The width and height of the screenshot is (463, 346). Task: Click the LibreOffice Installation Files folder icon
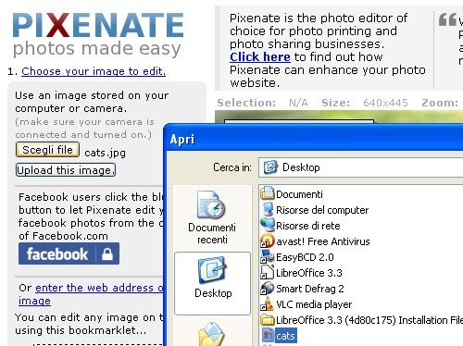point(268,320)
